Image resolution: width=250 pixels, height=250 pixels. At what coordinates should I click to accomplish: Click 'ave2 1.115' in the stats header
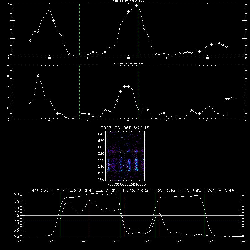(177, 190)
